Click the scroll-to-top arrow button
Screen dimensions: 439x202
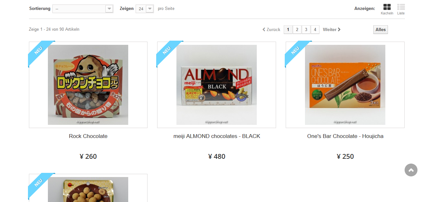tap(411, 170)
